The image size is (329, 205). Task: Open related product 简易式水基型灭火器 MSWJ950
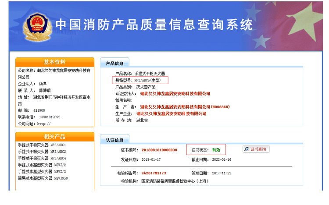coord(43,178)
